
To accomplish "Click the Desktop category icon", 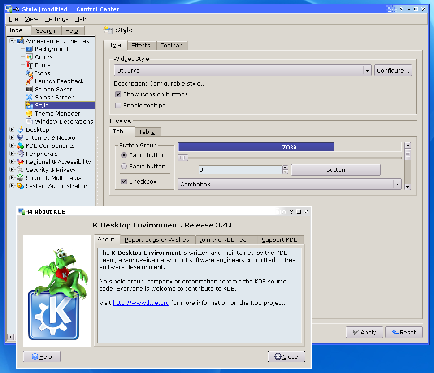I will [20, 129].
